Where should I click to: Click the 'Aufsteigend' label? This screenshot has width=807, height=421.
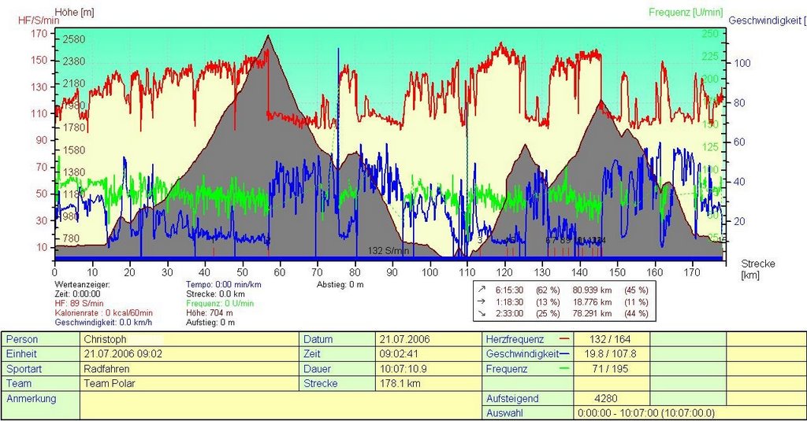click(x=512, y=398)
